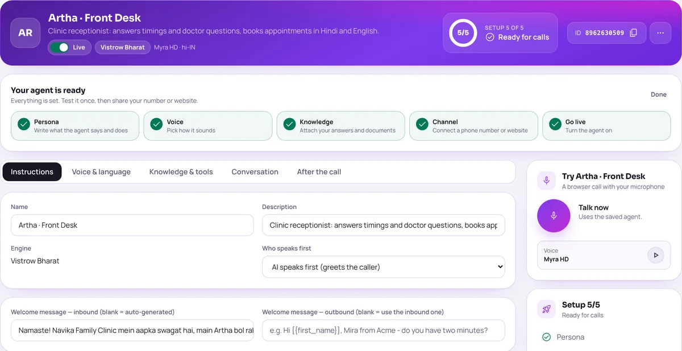Click the Go live step checkmark icon
682x351 pixels.
[555, 124]
